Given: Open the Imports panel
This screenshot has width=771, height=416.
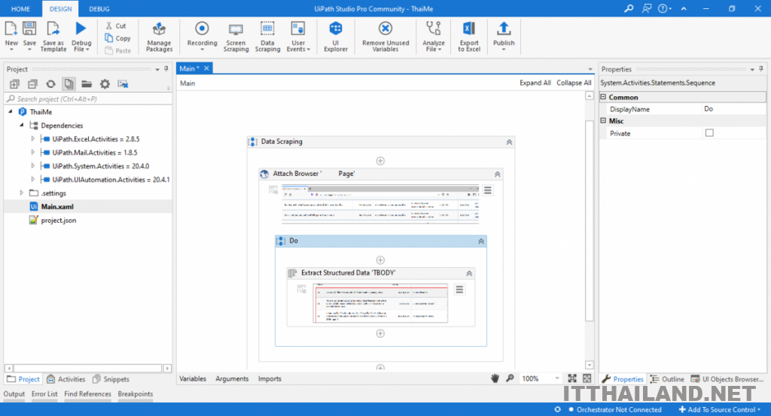Looking at the screenshot, I should 270,378.
